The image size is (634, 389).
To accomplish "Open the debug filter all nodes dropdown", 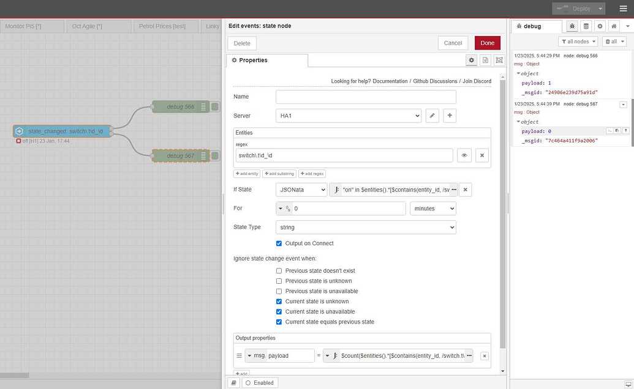I will (x=578, y=42).
